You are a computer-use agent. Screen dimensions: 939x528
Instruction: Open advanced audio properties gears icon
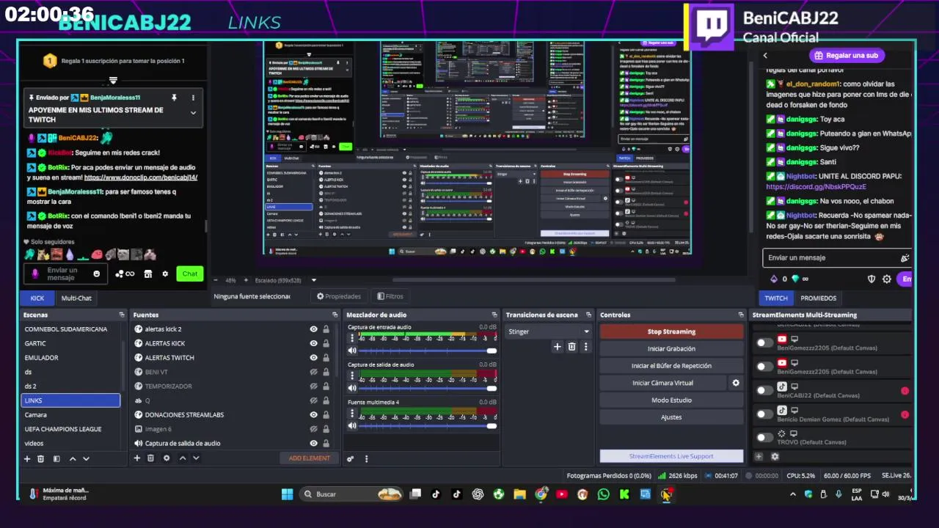coord(351,458)
